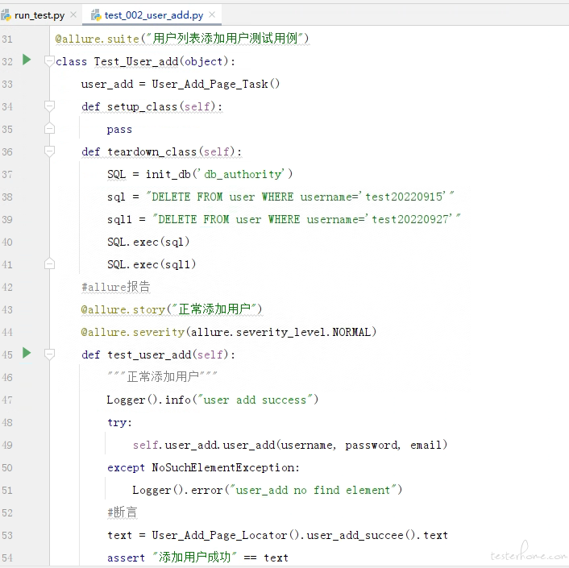Click the #allure报告 comment
569x568 pixels.
[116, 287]
